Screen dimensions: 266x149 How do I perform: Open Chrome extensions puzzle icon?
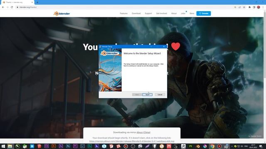(249, 7)
